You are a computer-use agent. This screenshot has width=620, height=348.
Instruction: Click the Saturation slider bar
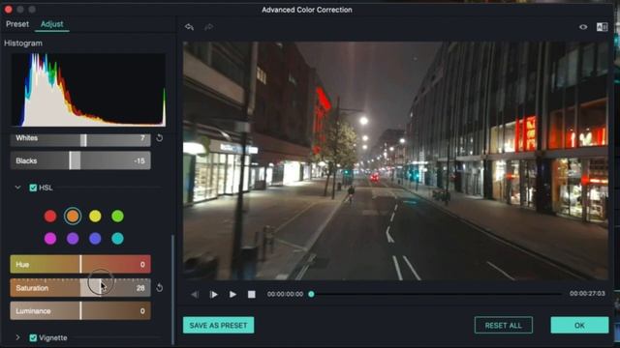click(x=80, y=288)
